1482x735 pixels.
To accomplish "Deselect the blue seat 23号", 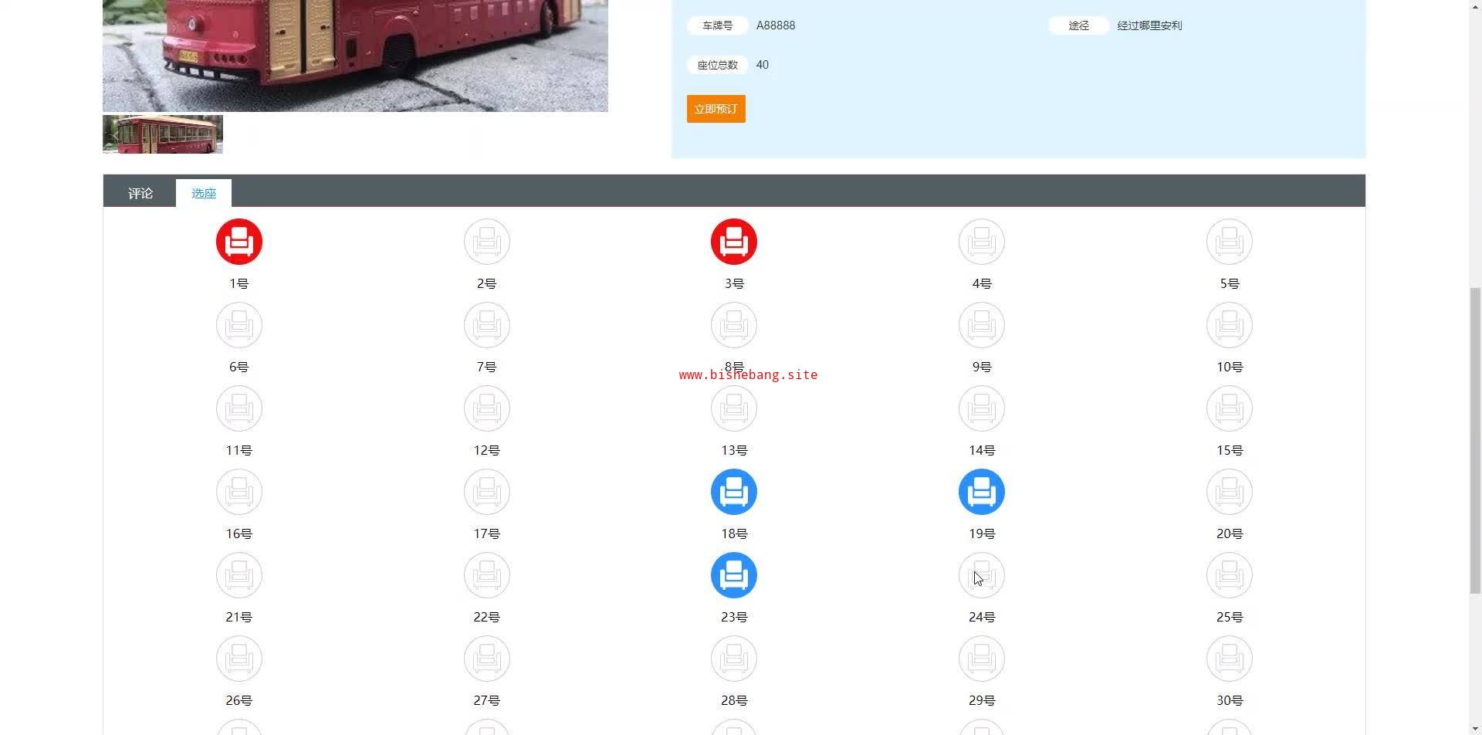I will click(734, 575).
